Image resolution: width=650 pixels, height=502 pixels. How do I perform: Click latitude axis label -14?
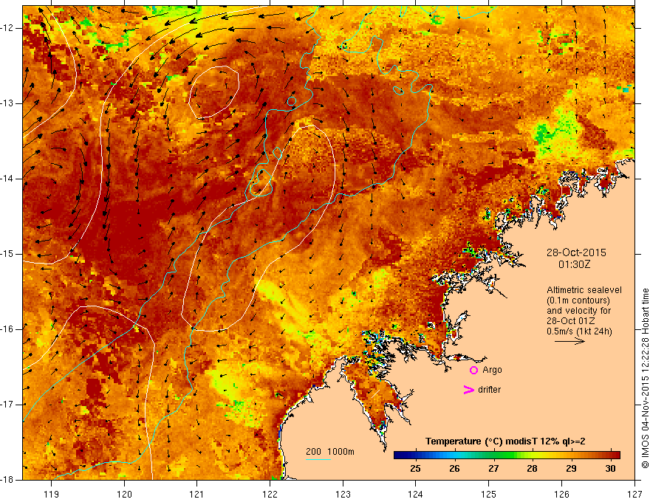[x=8, y=179]
